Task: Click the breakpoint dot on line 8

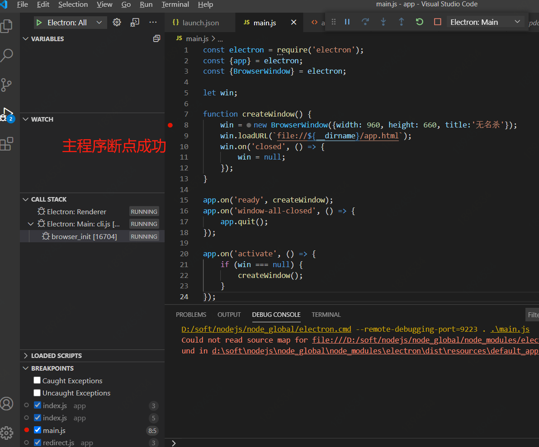Action: [x=170, y=125]
